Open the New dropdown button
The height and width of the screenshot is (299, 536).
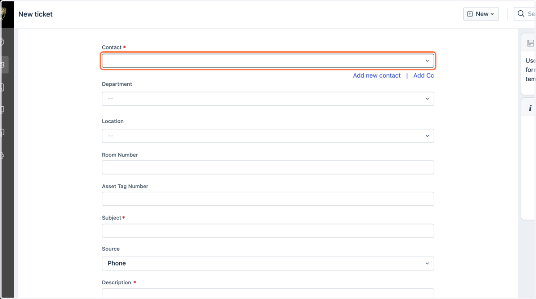[x=481, y=14]
